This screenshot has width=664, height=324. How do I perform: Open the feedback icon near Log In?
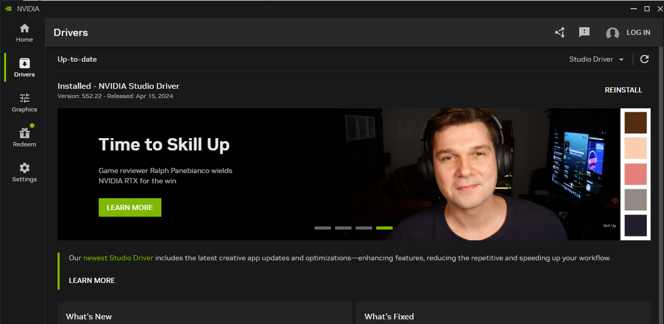click(584, 32)
